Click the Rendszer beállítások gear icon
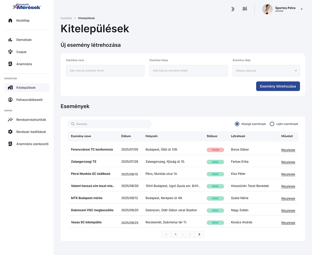This screenshot has height=255, width=312. 10,132
